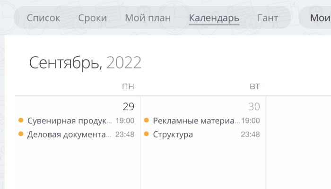
Task: Click the ВТ weekday column header
Action: 254,86
